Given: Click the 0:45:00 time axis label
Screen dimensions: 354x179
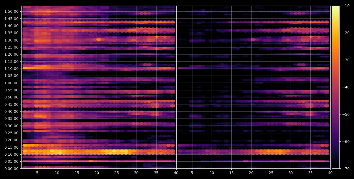Looking at the screenshot, I should 12,104.
